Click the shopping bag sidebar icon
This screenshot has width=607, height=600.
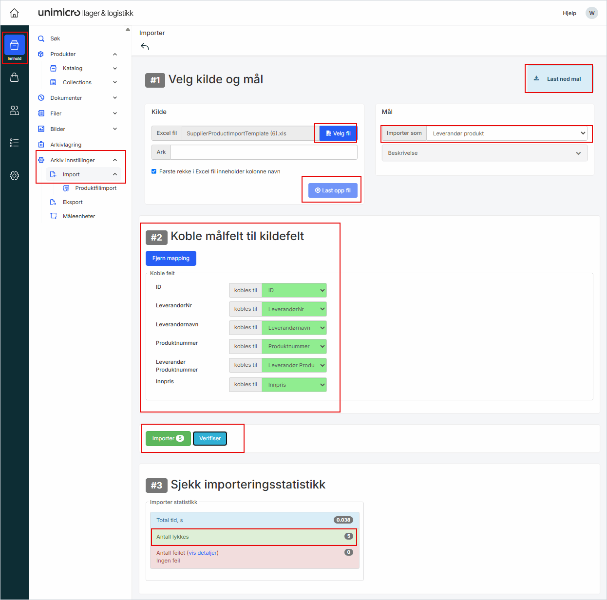pyautogui.click(x=15, y=77)
